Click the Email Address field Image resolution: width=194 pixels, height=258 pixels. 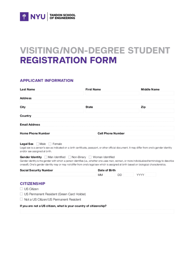pyautogui.click(x=97, y=128)
